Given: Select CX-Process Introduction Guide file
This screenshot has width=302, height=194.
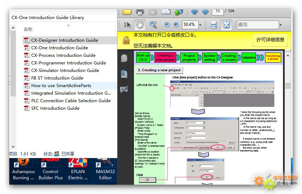Looking at the screenshot, I should point(63,55).
